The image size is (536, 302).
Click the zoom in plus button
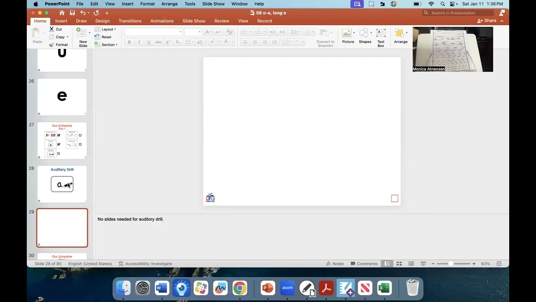click(474, 264)
